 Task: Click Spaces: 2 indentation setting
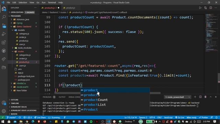coord(143,117)
